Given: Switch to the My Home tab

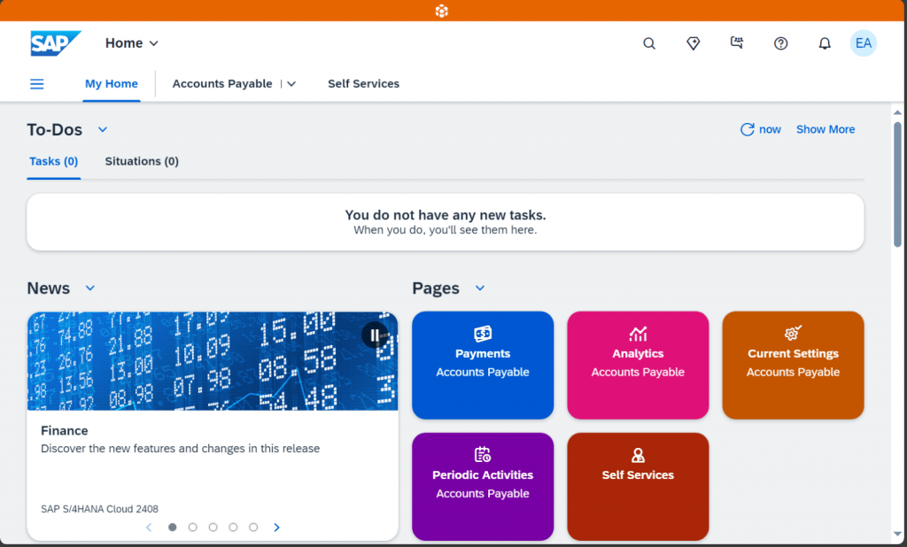Looking at the screenshot, I should [x=112, y=84].
